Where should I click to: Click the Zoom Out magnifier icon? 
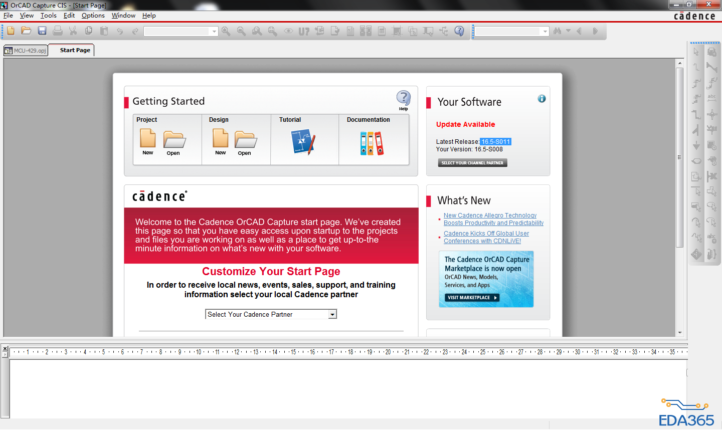pyautogui.click(x=242, y=31)
